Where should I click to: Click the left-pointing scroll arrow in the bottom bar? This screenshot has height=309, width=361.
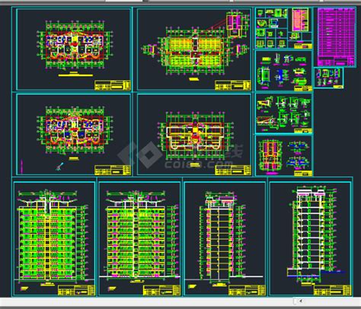click(x=301, y=301)
